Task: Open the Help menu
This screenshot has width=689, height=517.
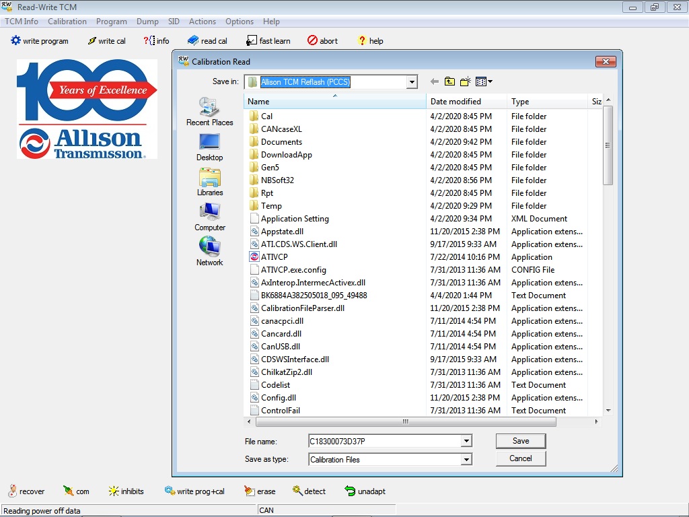Action: pyautogui.click(x=271, y=21)
